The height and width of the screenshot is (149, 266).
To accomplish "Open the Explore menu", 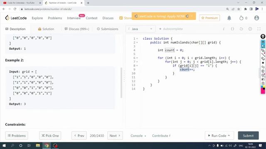I will tap(37, 18).
